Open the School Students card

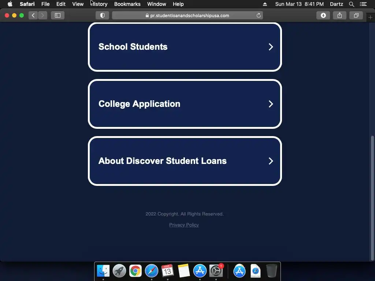[185, 47]
